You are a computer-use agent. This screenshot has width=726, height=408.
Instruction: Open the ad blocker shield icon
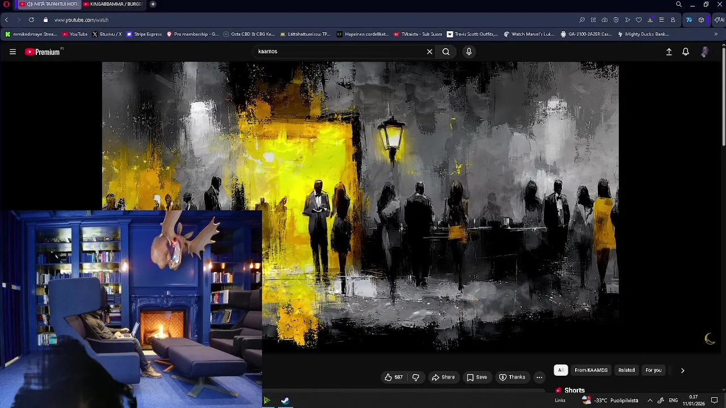click(616, 20)
